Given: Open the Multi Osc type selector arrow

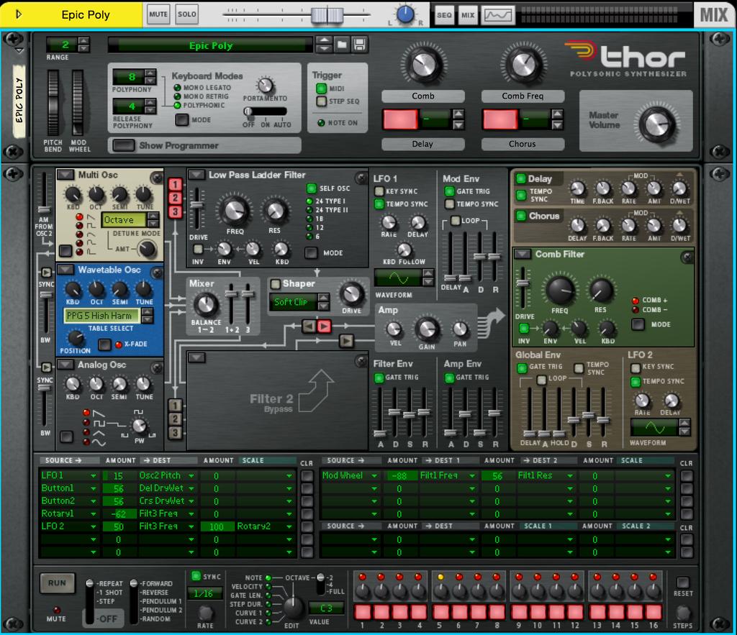Looking at the screenshot, I should [x=65, y=175].
